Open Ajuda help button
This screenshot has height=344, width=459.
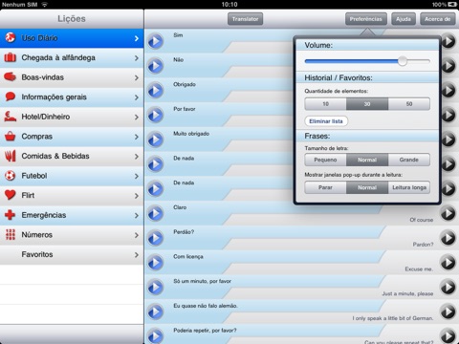pyautogui.click(x=404, y=19)
